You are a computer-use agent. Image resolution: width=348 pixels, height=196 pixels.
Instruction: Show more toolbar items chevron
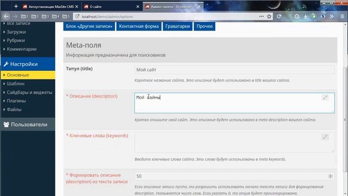[332, 16]
